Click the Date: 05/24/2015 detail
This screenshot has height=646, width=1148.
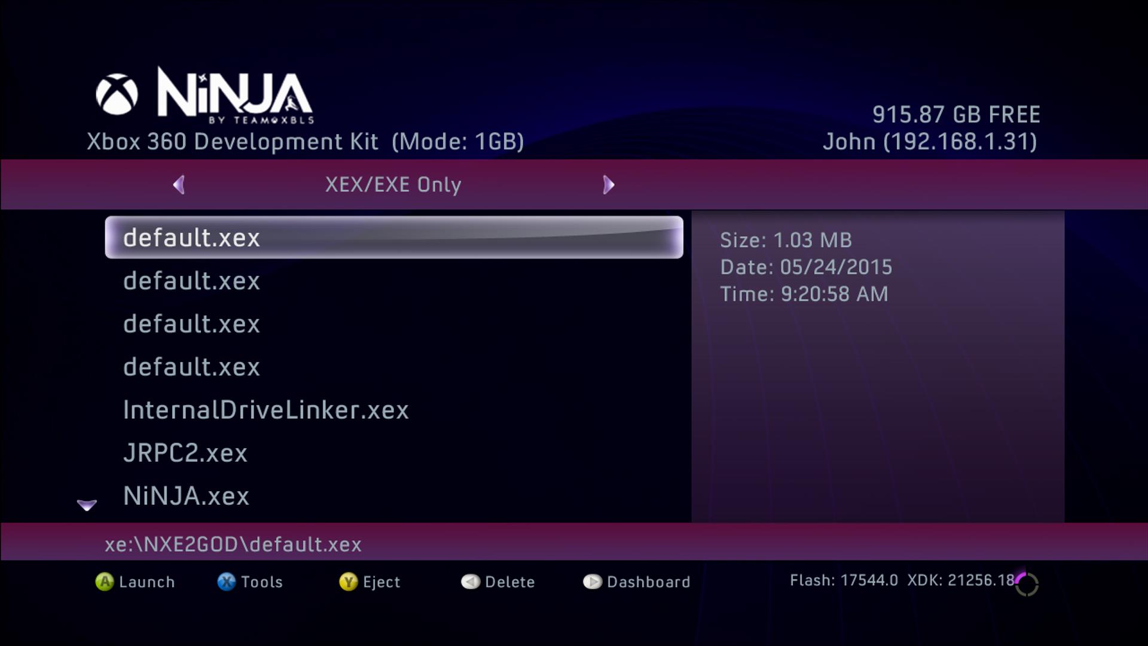pyautogui.click(x=806, y=267)
